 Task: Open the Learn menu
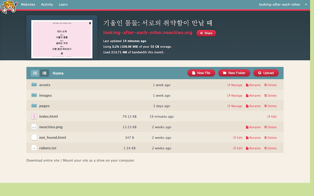coord(63,4)
